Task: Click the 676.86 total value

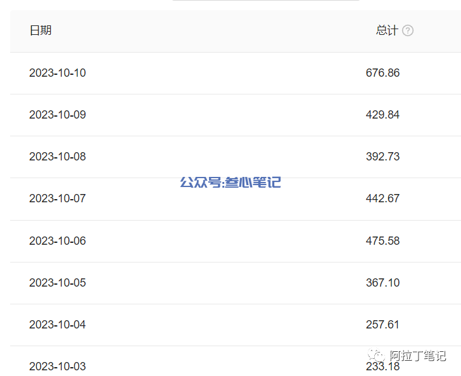Action: 382,73
